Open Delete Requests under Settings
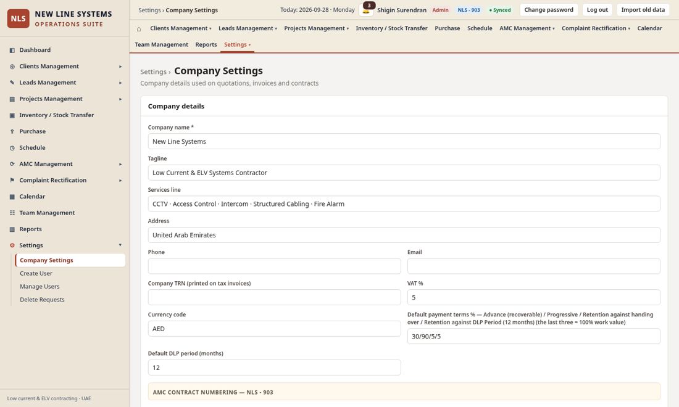The image size is (679, 407). click(x=42, y=299)
